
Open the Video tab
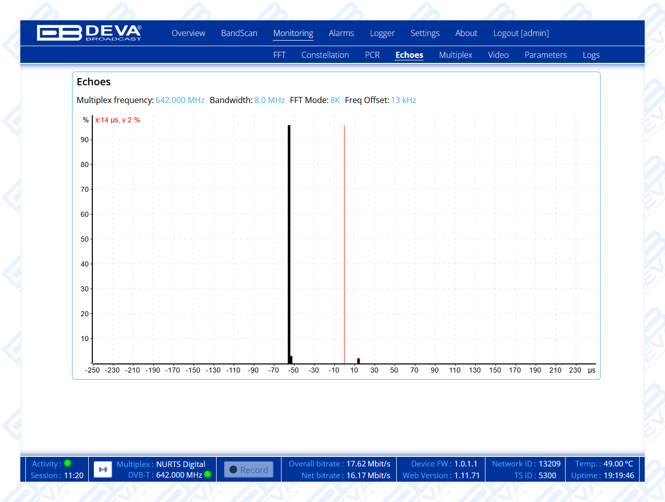tap(498, 55)
